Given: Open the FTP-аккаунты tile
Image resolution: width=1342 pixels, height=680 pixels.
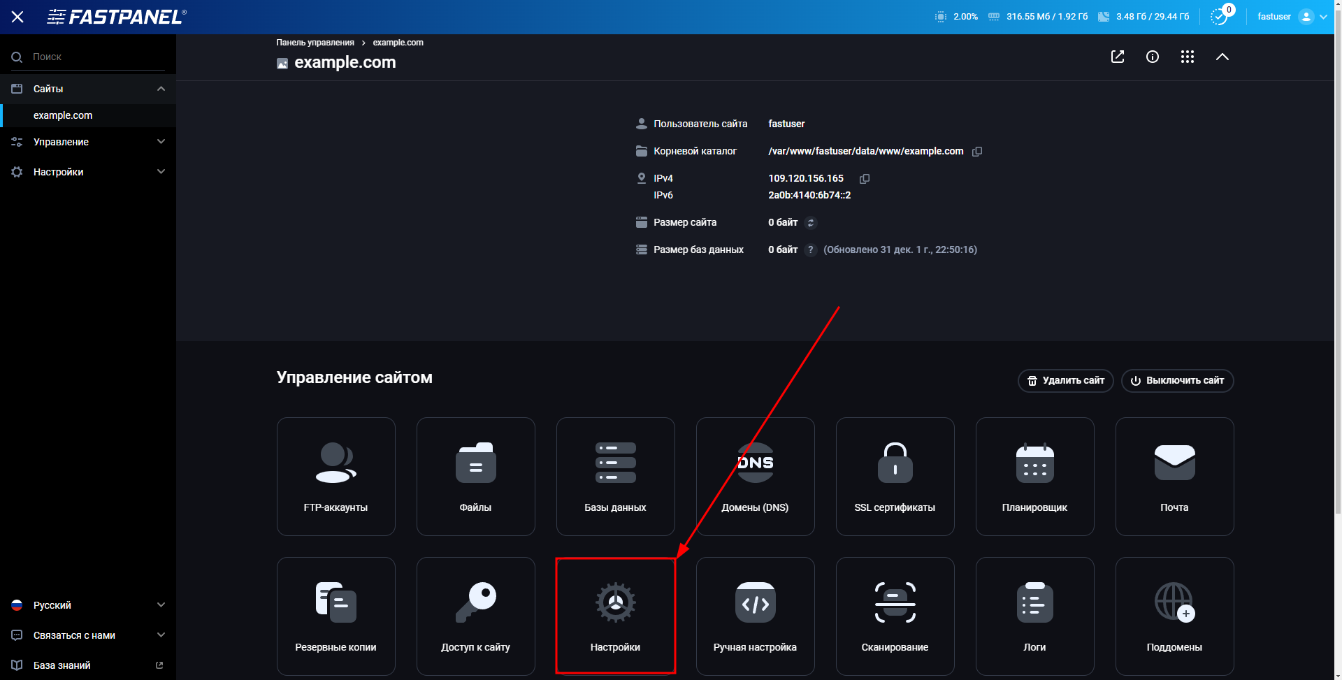Looking at the screenshot, I should click(335, 476).
